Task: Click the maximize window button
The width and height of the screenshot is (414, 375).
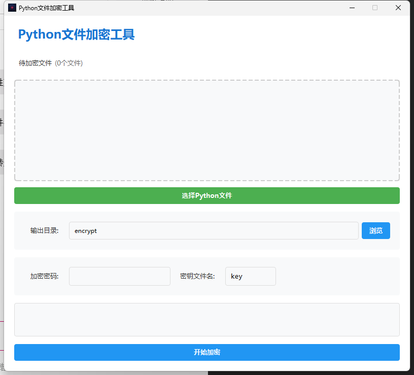Action: tap(375, 8)
